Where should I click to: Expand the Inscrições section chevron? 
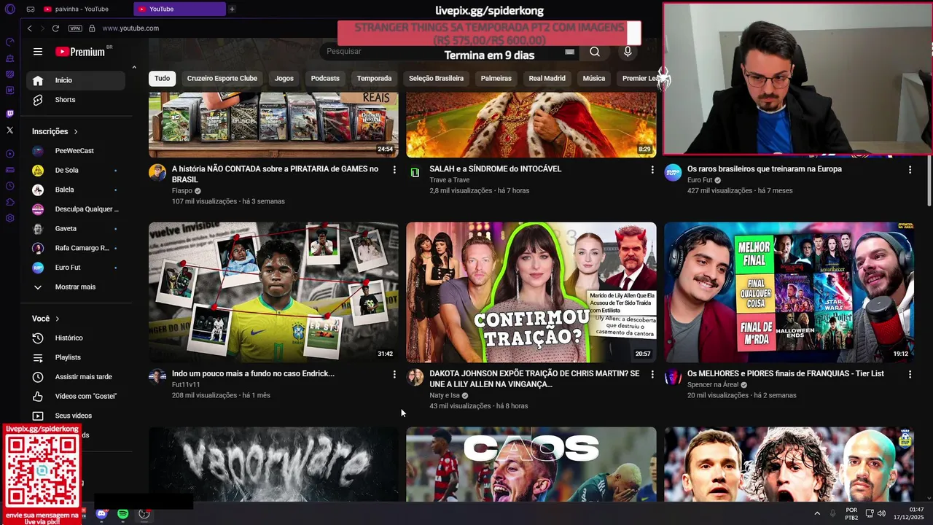[x=76, y=132]
